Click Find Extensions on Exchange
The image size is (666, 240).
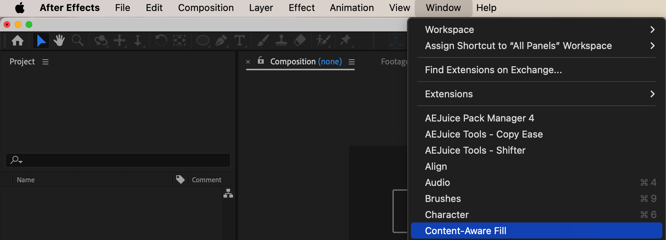tap(493, 70)
